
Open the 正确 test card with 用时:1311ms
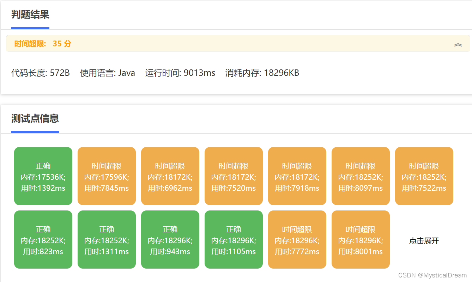point(107,239)
